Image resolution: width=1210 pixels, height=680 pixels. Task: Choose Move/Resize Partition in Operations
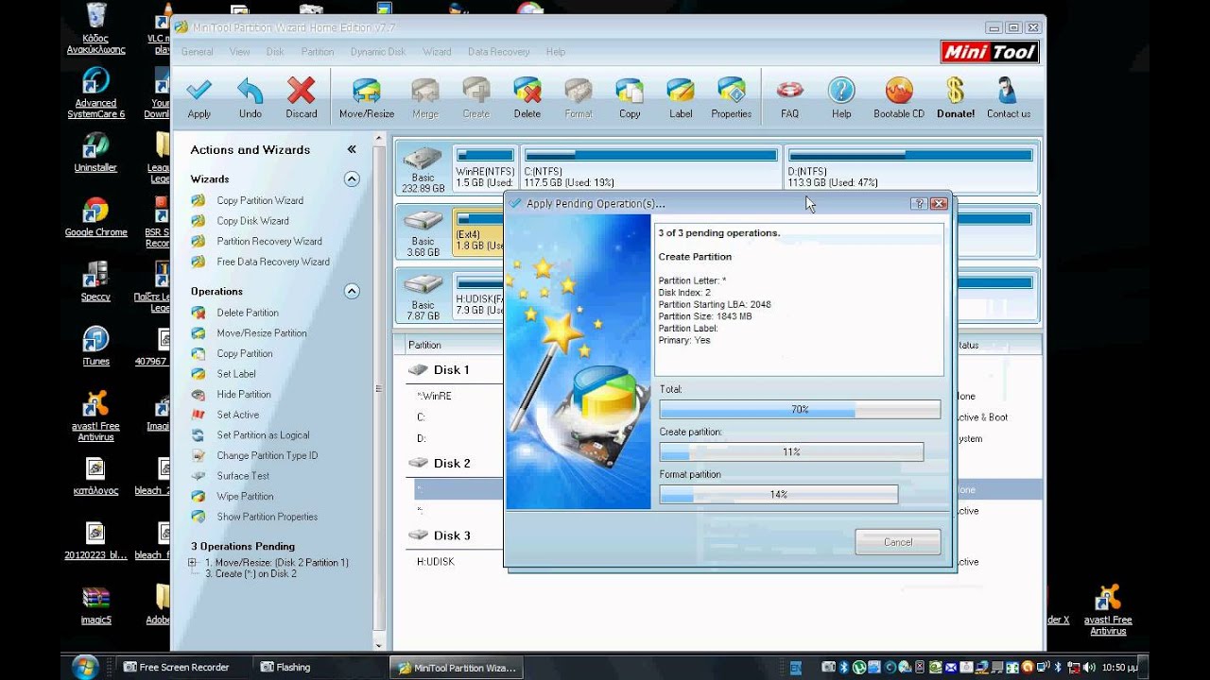point(262,333)
